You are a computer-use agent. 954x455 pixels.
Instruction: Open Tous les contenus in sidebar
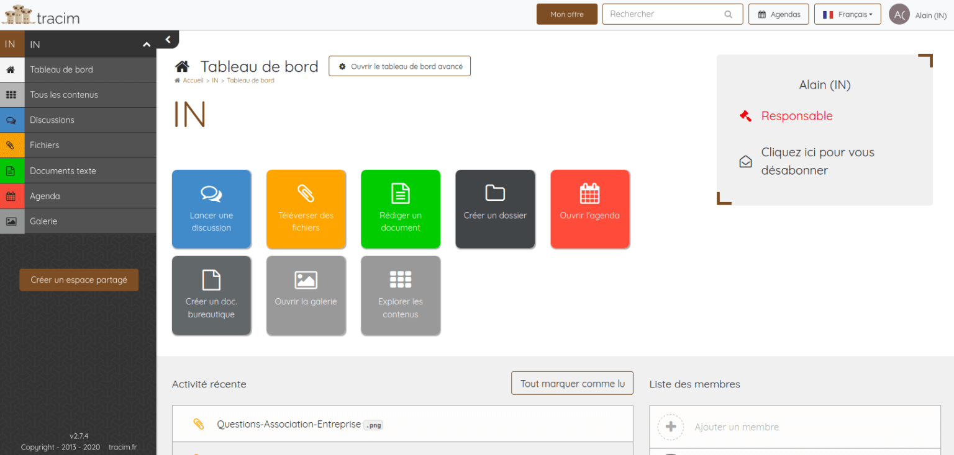pos(78,95)
